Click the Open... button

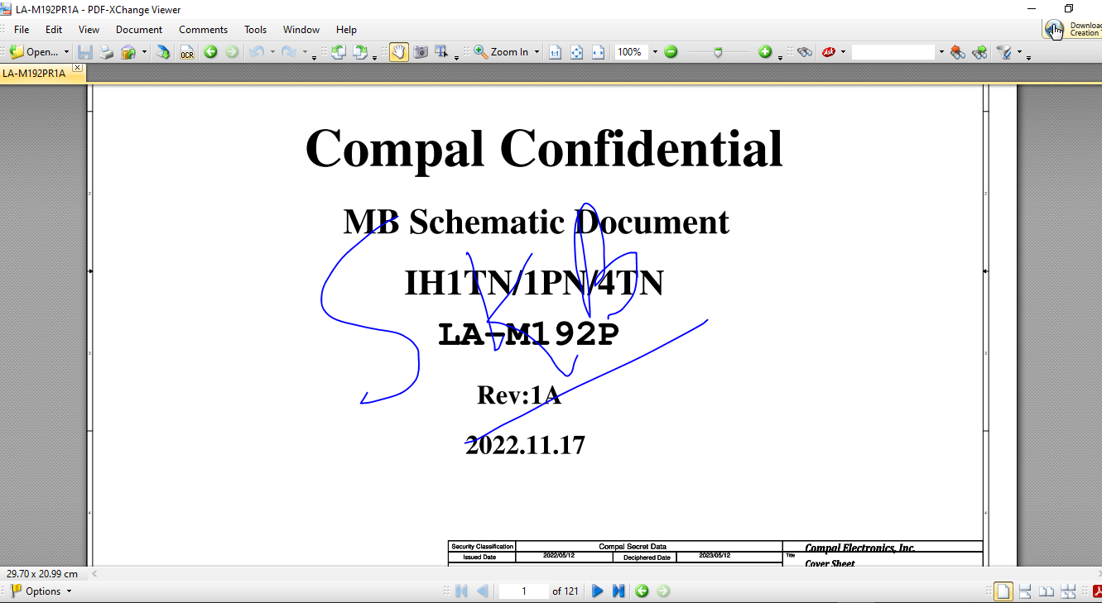coord(33,52)
